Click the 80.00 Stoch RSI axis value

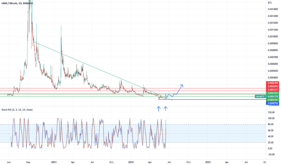pyautogui.click(x=271, y=124)
